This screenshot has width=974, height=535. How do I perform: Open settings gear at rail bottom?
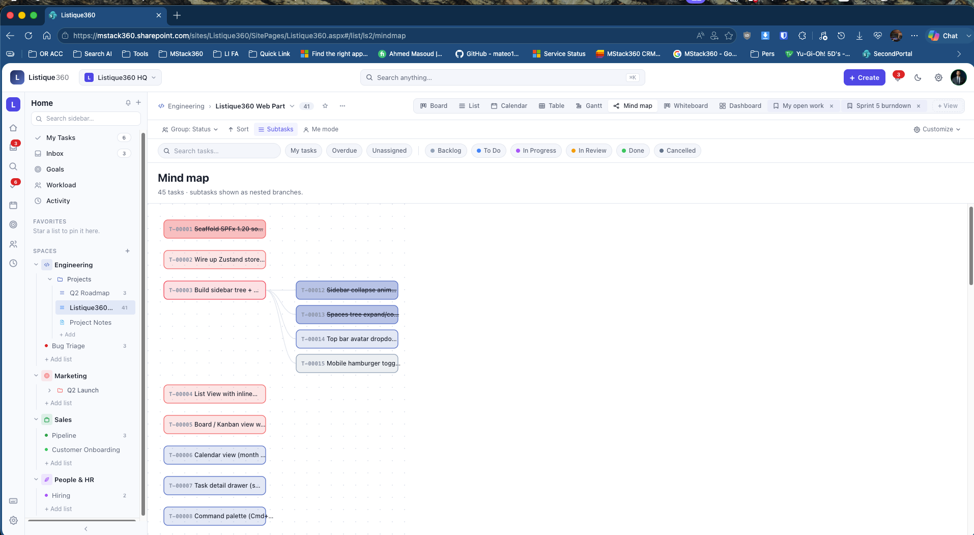[13, 520]
